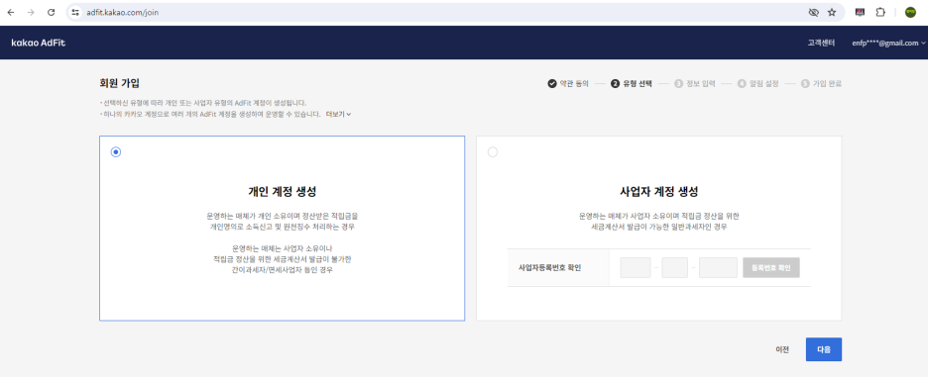Click second 사업자등록번호 input box
The image size is (928, 377).
pos(675,268)
